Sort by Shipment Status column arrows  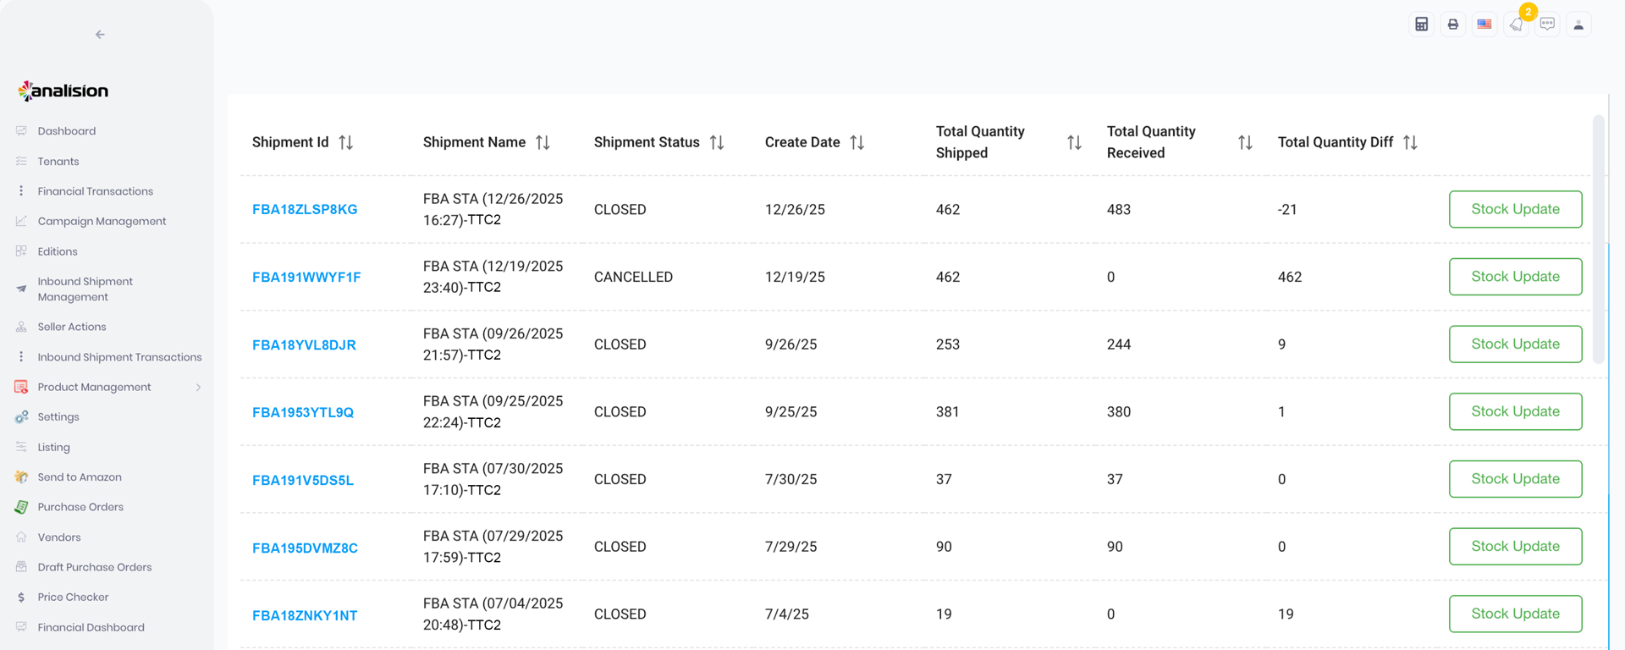pos(716,142)
